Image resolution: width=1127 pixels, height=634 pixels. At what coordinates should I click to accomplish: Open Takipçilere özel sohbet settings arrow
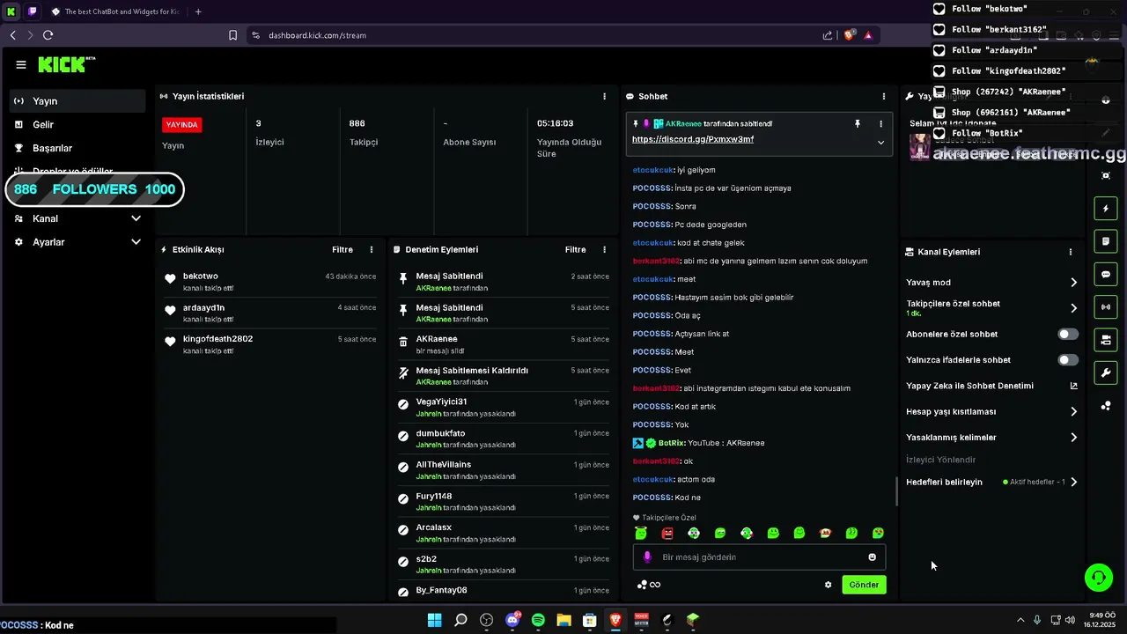(1073, 308)
